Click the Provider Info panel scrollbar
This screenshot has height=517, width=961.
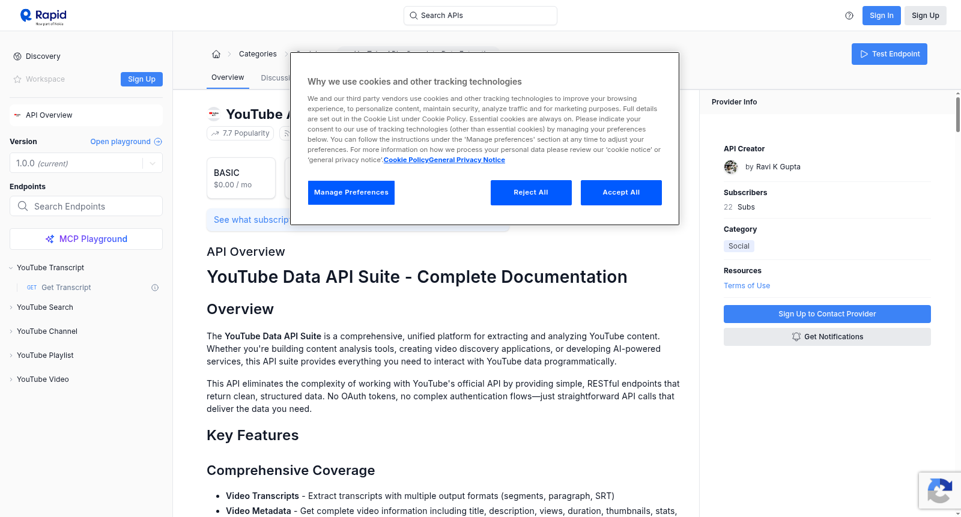click(x=957, y=114)
